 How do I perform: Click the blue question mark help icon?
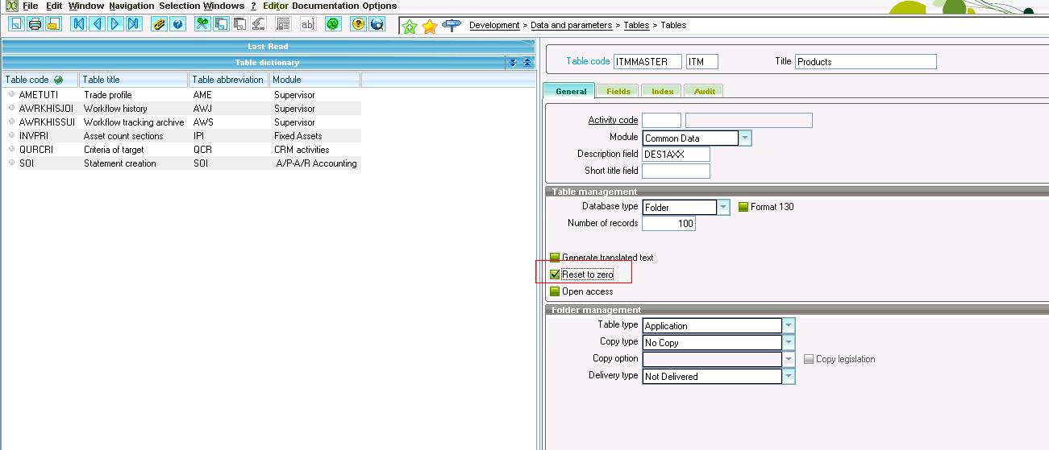click(x=178, y=24)
